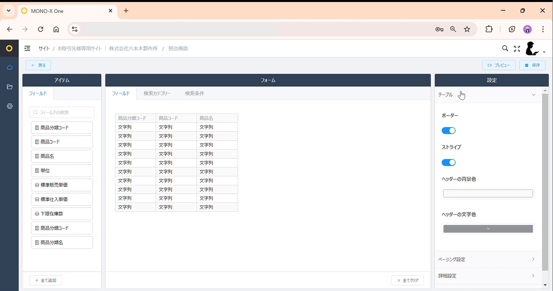
Task: Open the Chrome three-dot menu
Action: click(543, 29)
